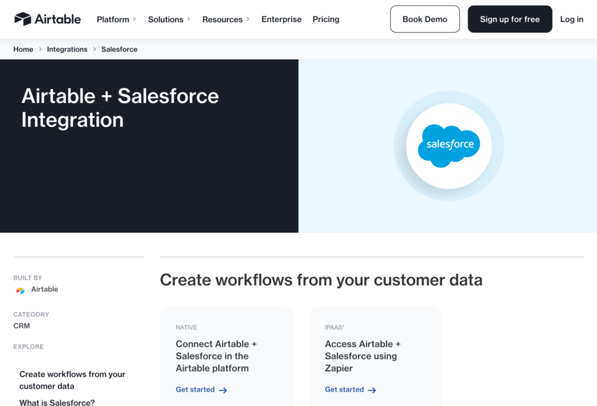Click the arrow icon in iPaaS card
This screenshot has height=406, width=597.
[x=372, y=390]
